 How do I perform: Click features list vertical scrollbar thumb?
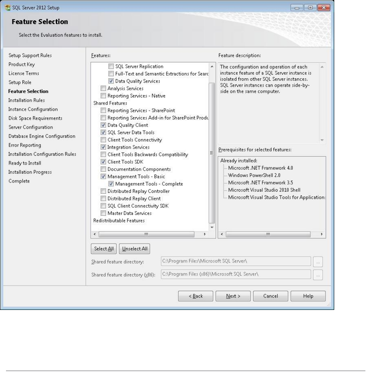click(x=212, y=153)
